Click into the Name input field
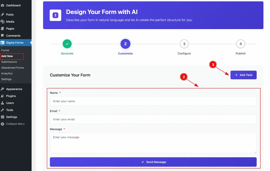Viewport: 270px width, 171px height. coord(153,101)
